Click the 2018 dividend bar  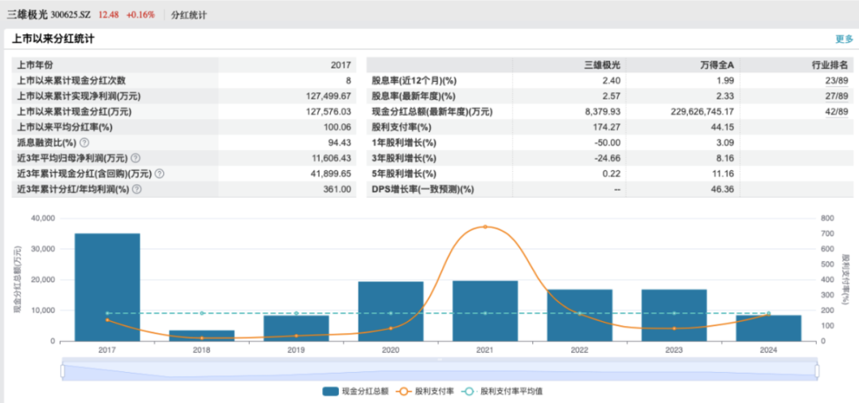(202, 335)
